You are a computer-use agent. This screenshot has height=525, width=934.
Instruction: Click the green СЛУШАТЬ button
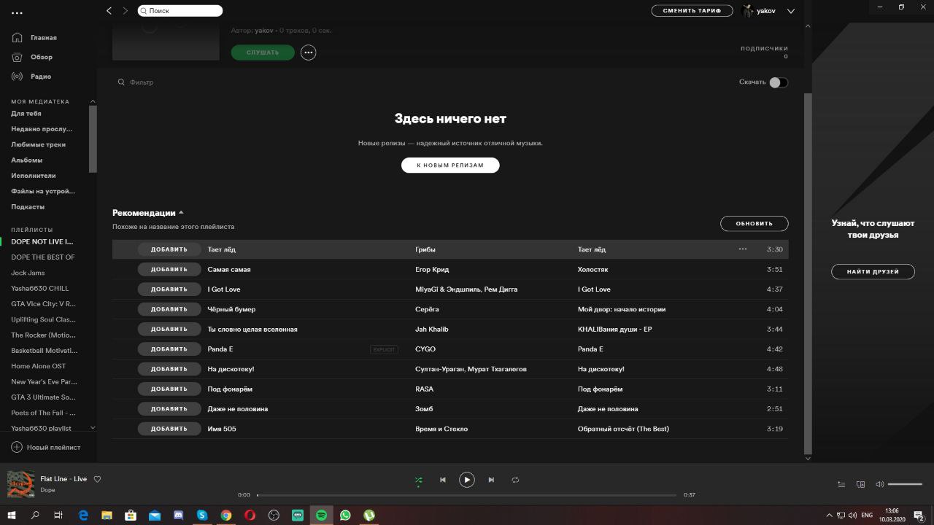coord(263,52)
